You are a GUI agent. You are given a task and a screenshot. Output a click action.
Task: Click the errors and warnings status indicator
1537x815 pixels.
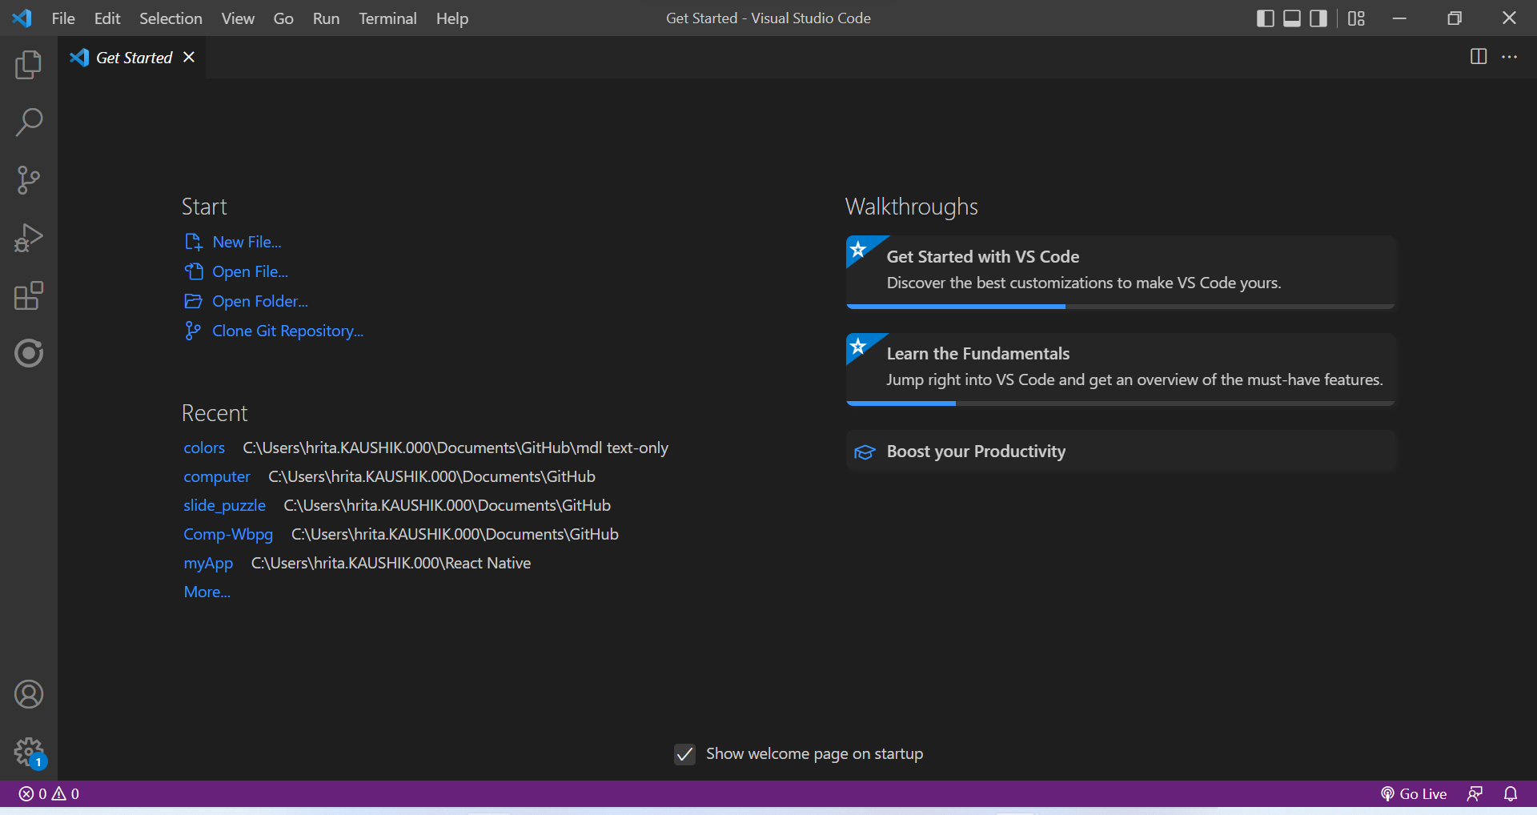click(x=48, y=793)
